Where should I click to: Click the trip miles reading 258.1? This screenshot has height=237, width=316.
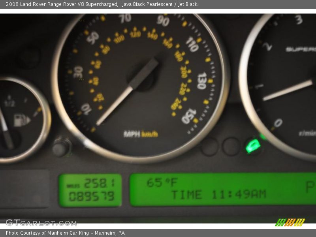pos(100,183)
